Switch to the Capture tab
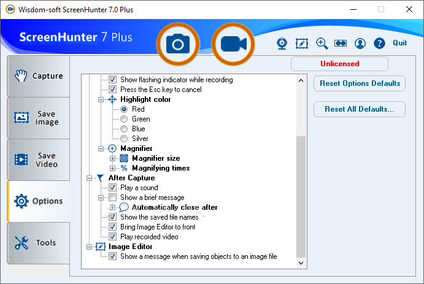The image size is (424, 284). point(39,76)
